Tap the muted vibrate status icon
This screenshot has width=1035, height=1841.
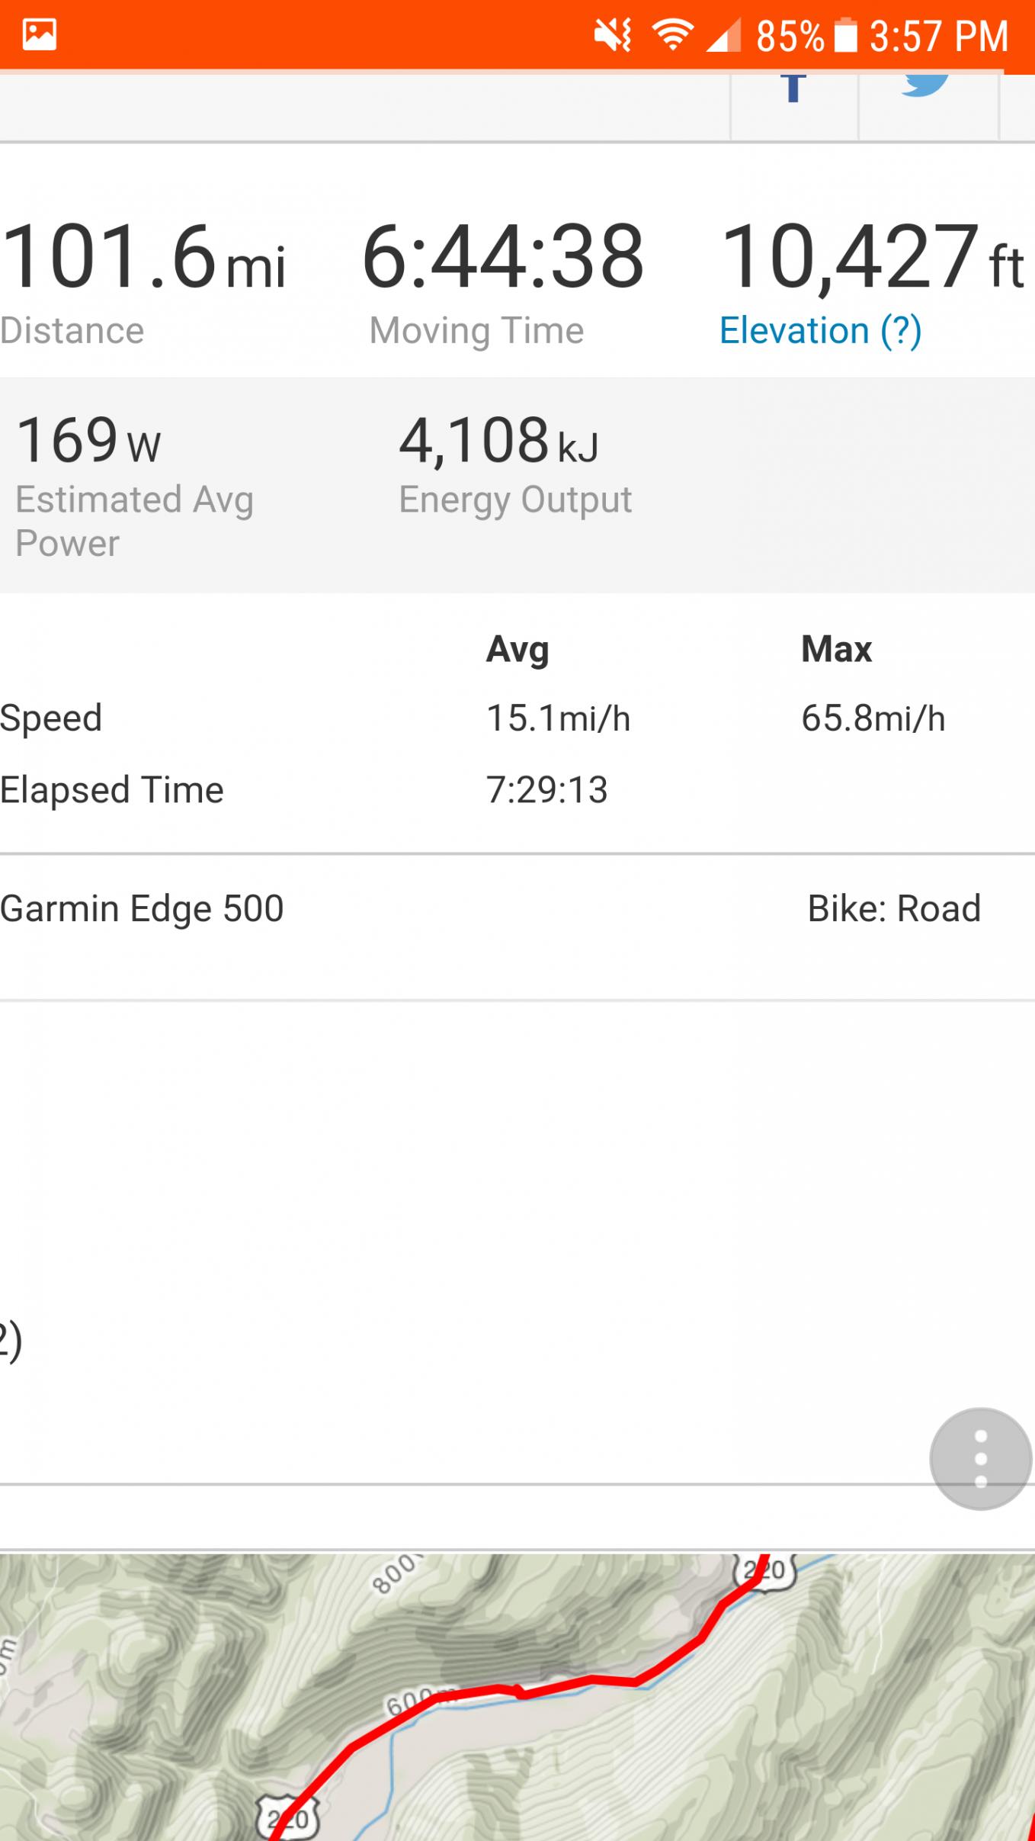point(613,35)
